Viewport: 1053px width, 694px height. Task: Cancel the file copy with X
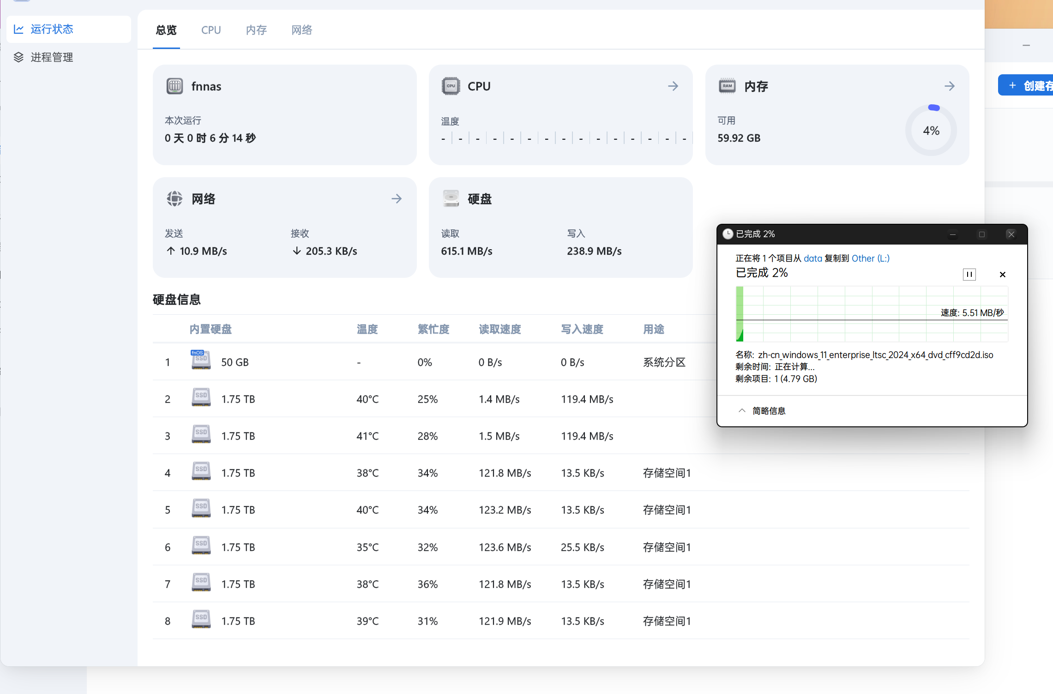tap(1003, 275)
